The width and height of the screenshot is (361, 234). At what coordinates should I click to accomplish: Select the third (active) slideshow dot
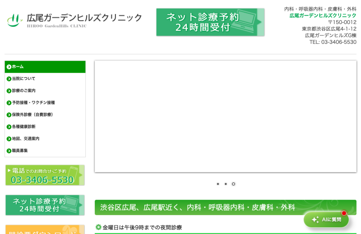(233, 184)
